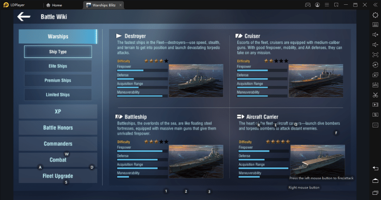Click the install APK icon in sidebar
This screenshot has height=200, width=381.
click(375, 85)
